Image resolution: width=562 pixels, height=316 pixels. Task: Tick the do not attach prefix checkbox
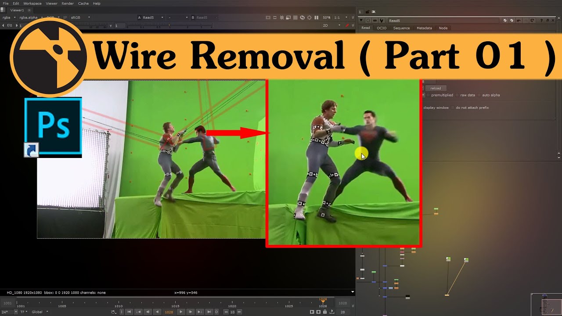pos(453,108)
